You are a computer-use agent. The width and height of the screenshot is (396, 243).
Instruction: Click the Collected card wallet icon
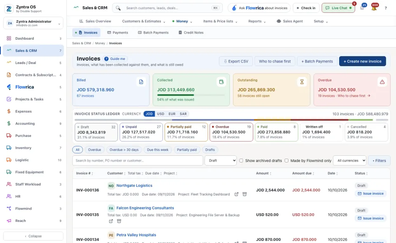(221, 82)
